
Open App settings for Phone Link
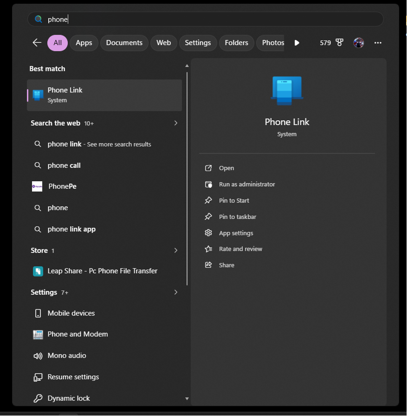click(236, 233)
